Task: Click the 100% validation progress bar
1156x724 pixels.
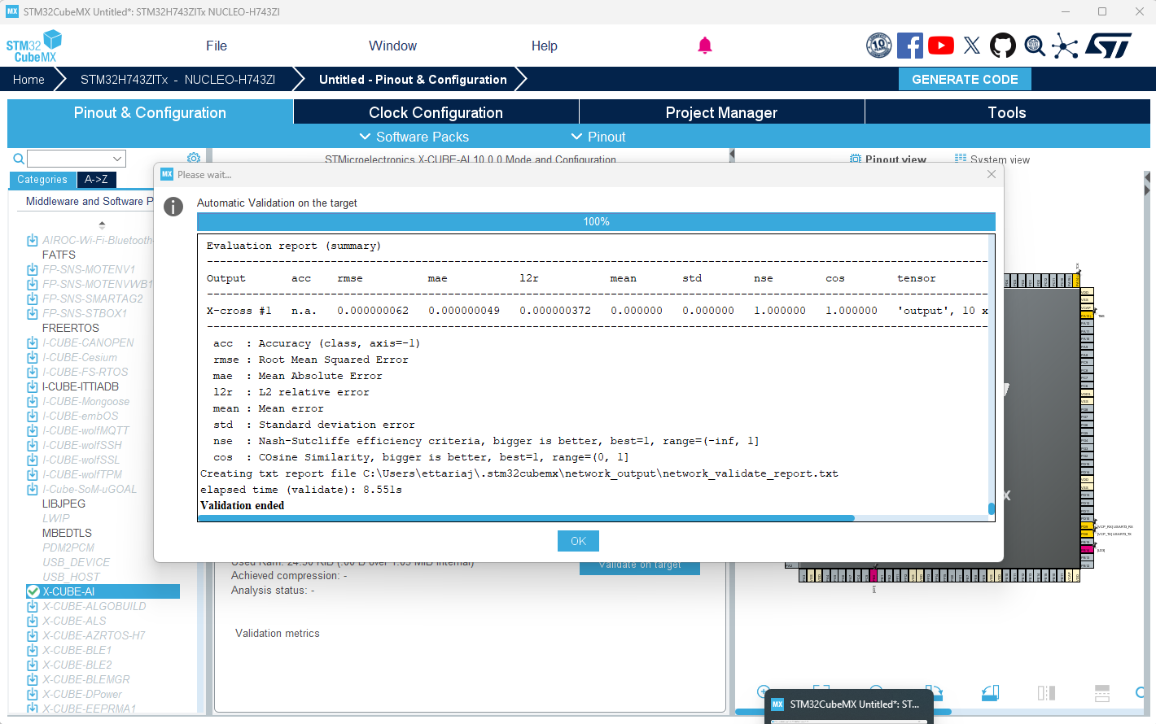Action: pos(595,220)
